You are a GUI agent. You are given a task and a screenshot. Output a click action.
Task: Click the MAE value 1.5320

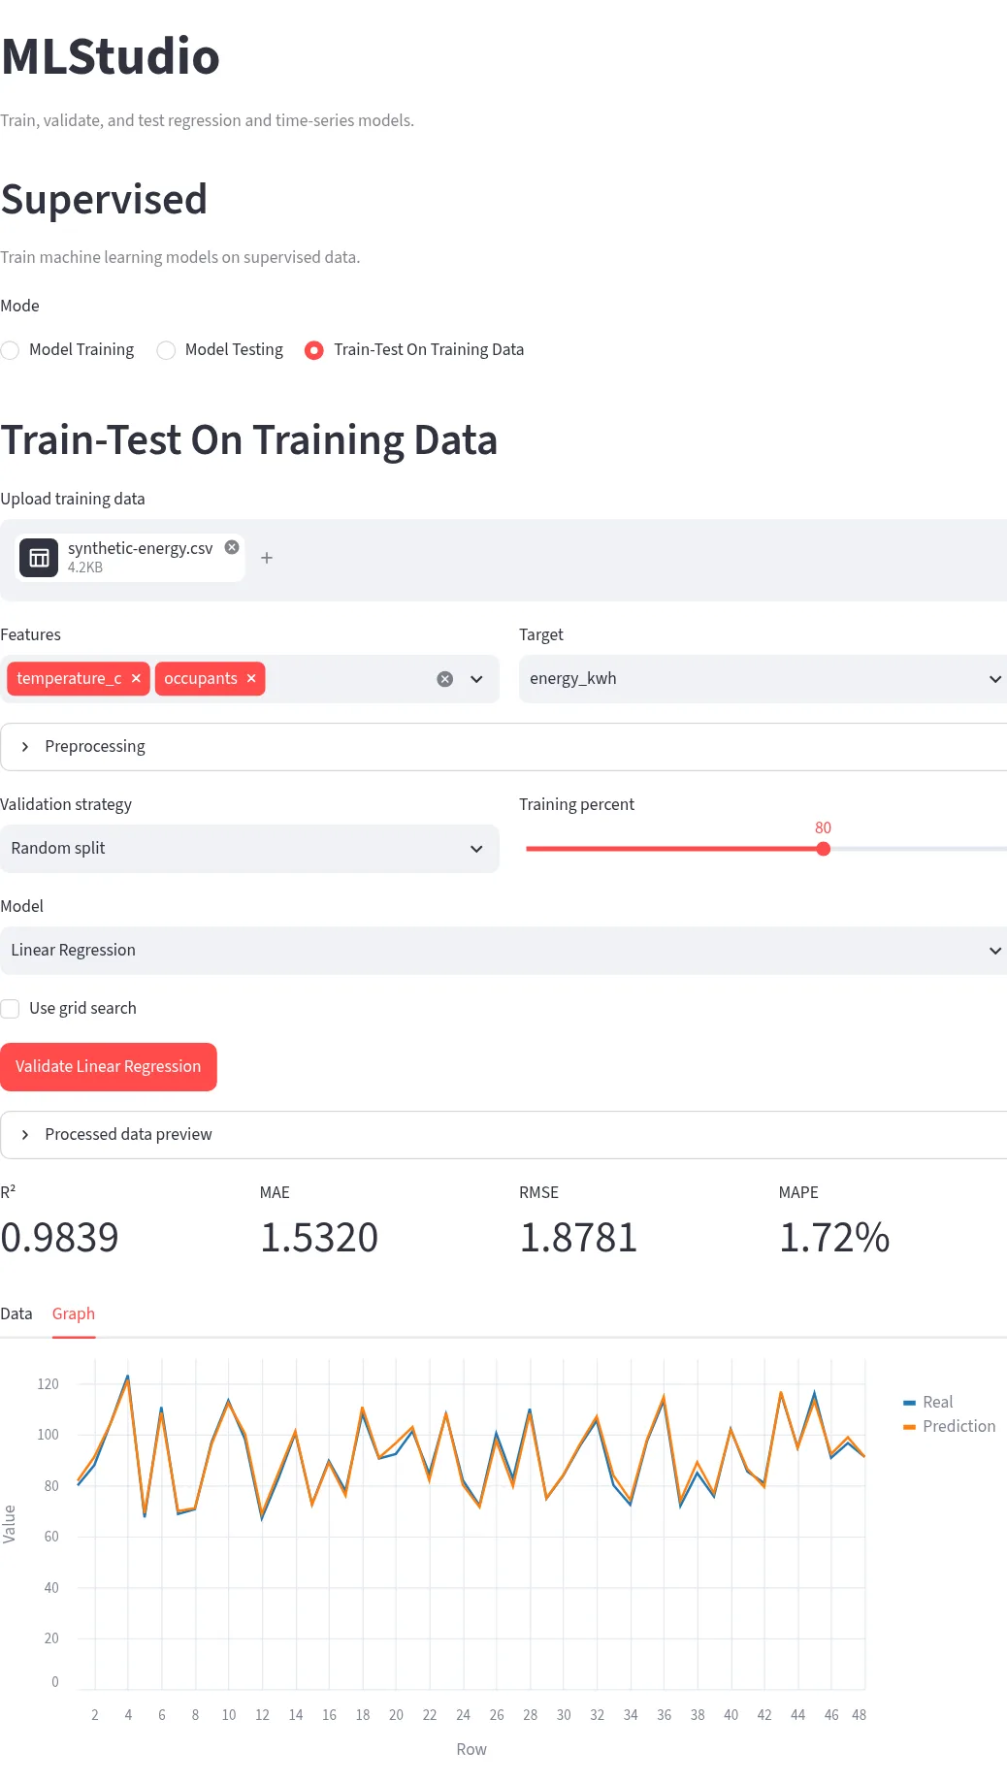click(x=319, y=1238)
